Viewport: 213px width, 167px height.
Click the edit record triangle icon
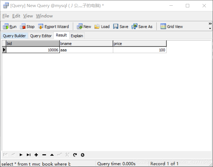[52, 155]
